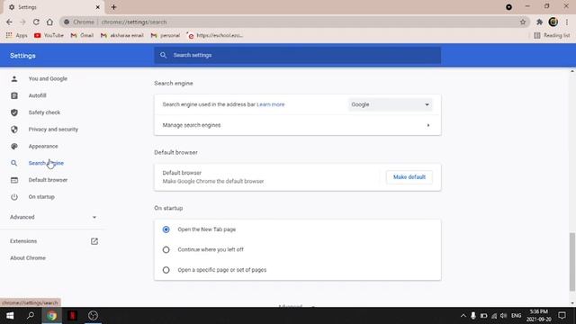Open the Gmail bookmark
Image resolution: width=576 pixels, height=324 pixels.
(82, 35)
